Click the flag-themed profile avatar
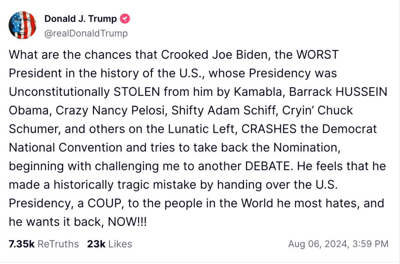Image resolution: width=400 pixels, height=264 pixels. 22,25
